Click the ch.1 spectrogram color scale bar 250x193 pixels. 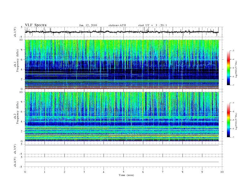point(228,68)
